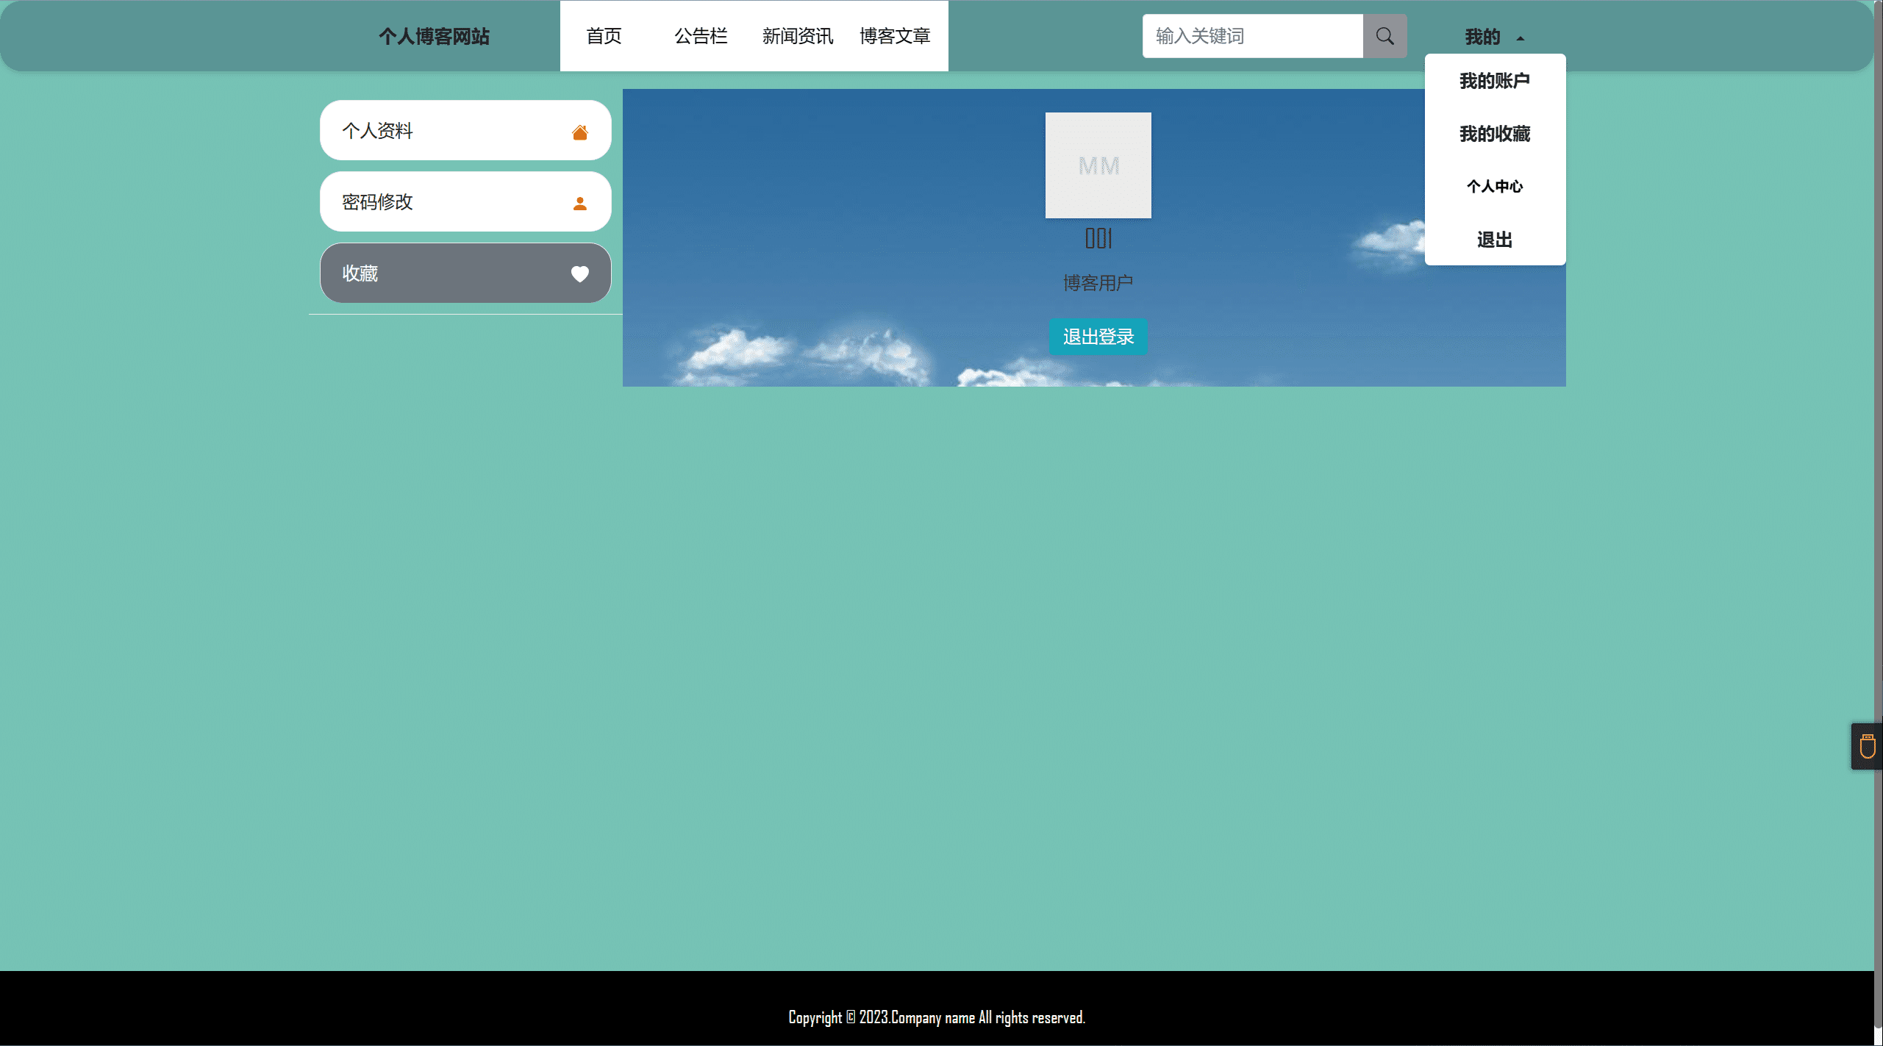
Task: Click the orange person icon beside 密码修改
Action: pyautogui.click(x=580, y=203)
